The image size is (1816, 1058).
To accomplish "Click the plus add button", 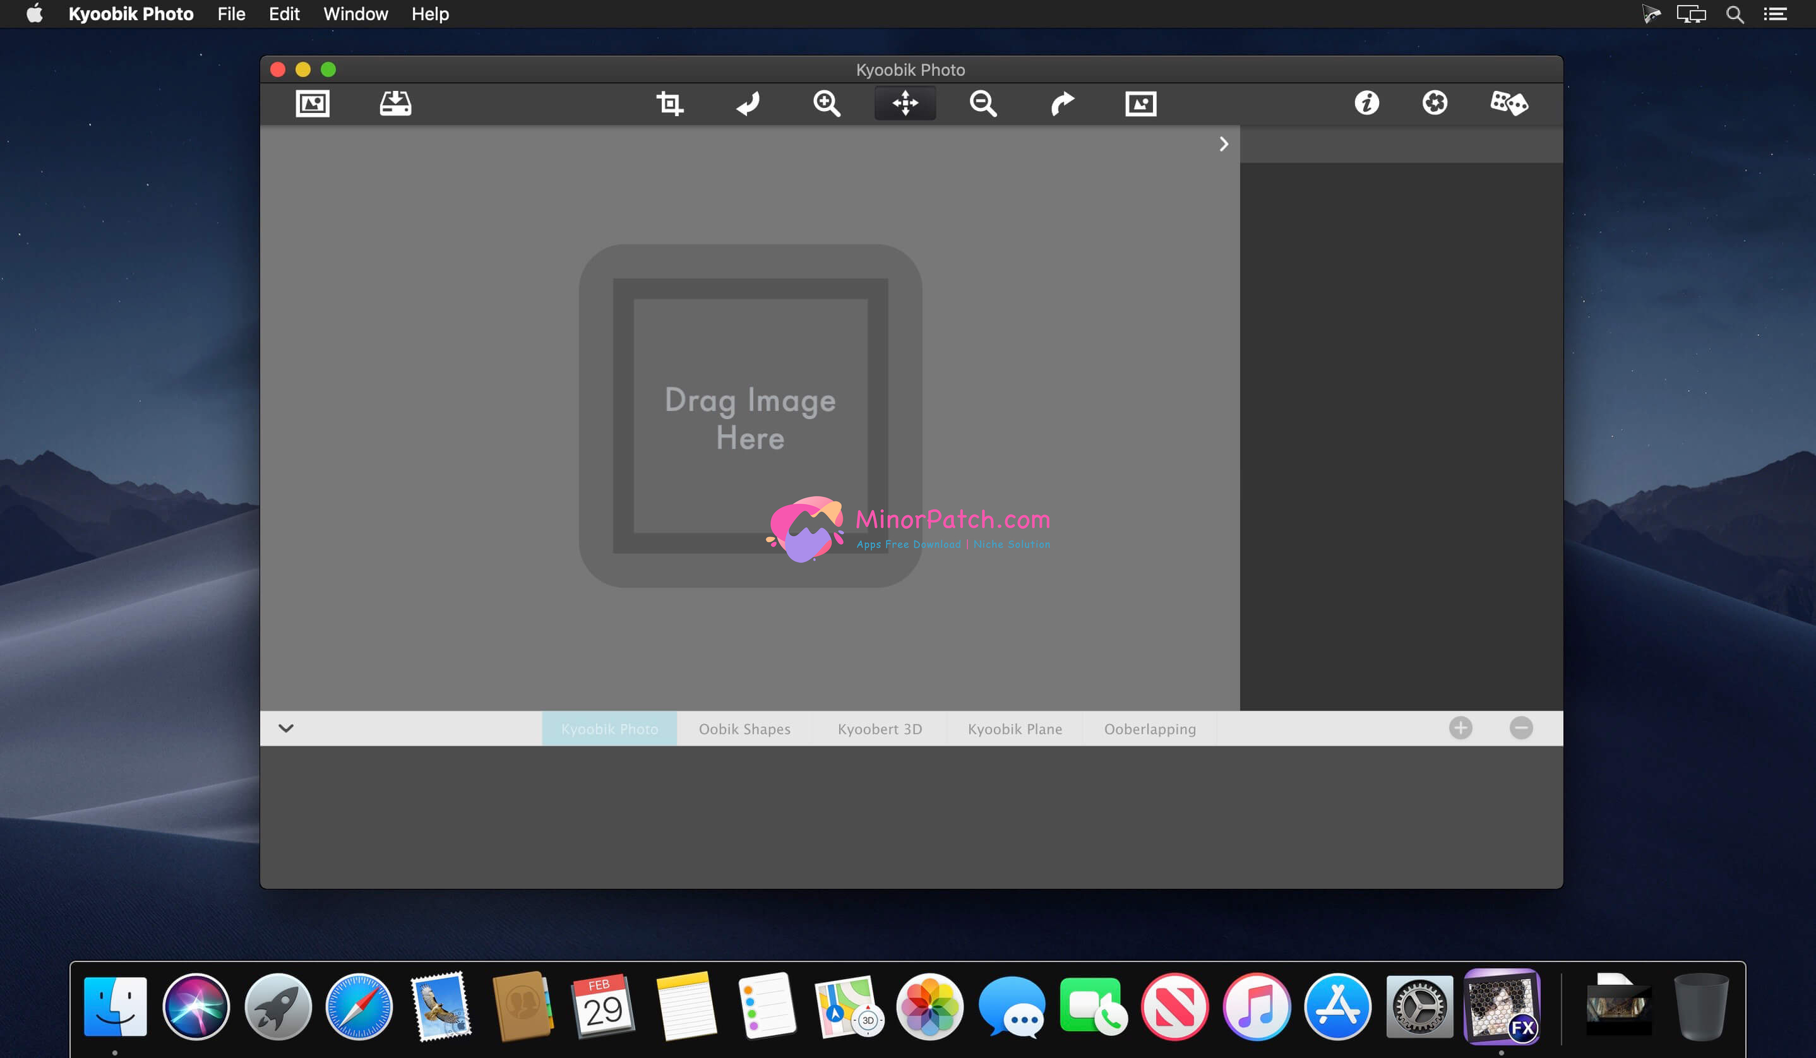I will 1460,727.
